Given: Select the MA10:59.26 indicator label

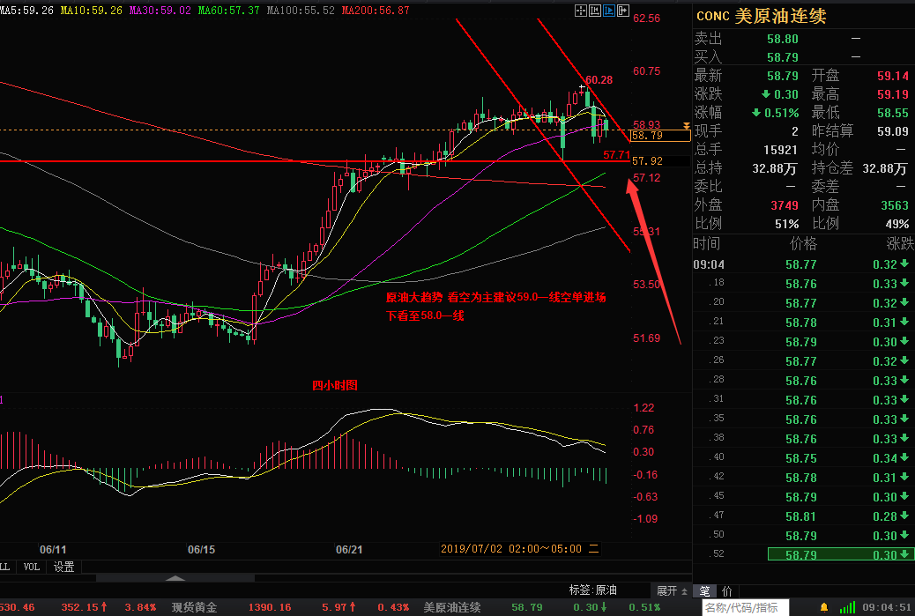Looking at the screenshot, I should tap(92, 11).
